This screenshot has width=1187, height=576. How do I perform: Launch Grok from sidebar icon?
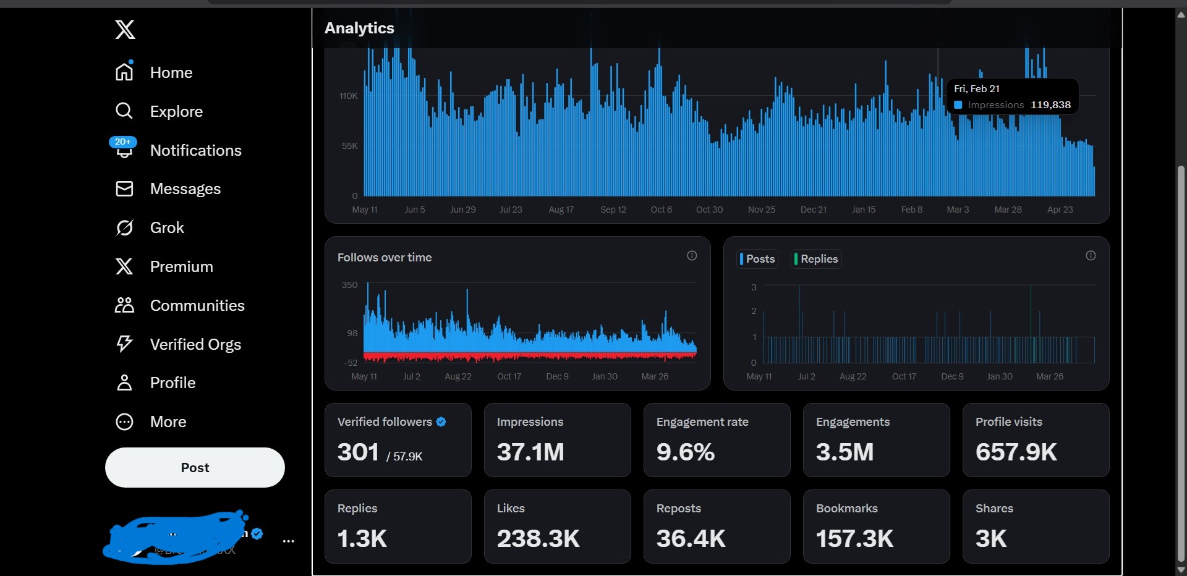click(124, 227)
